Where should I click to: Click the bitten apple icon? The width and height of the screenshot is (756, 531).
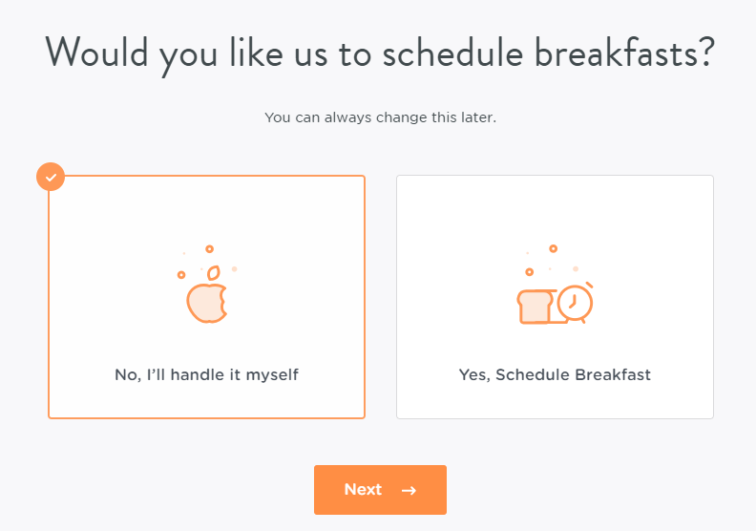(x=206, y=303)
